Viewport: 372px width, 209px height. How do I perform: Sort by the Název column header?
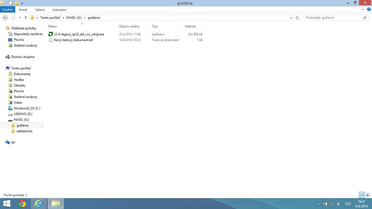coord(53,26)
